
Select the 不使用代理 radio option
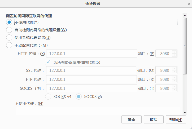(9, 22)
